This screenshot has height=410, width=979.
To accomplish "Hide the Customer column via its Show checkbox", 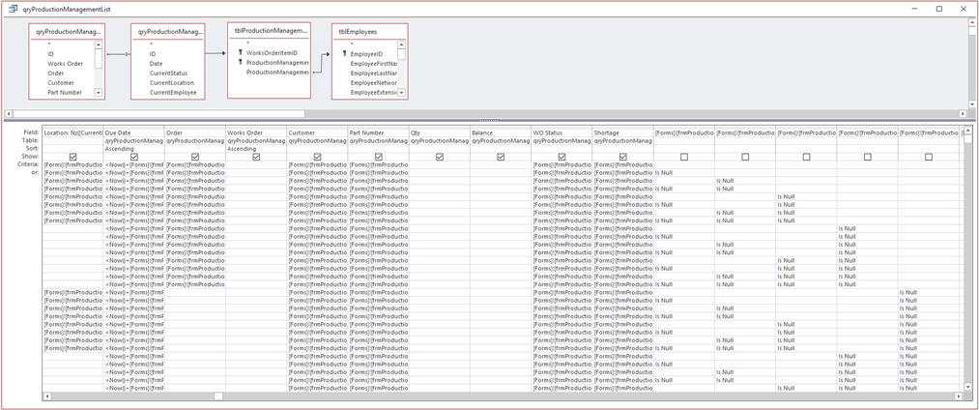I will point(318,157).
